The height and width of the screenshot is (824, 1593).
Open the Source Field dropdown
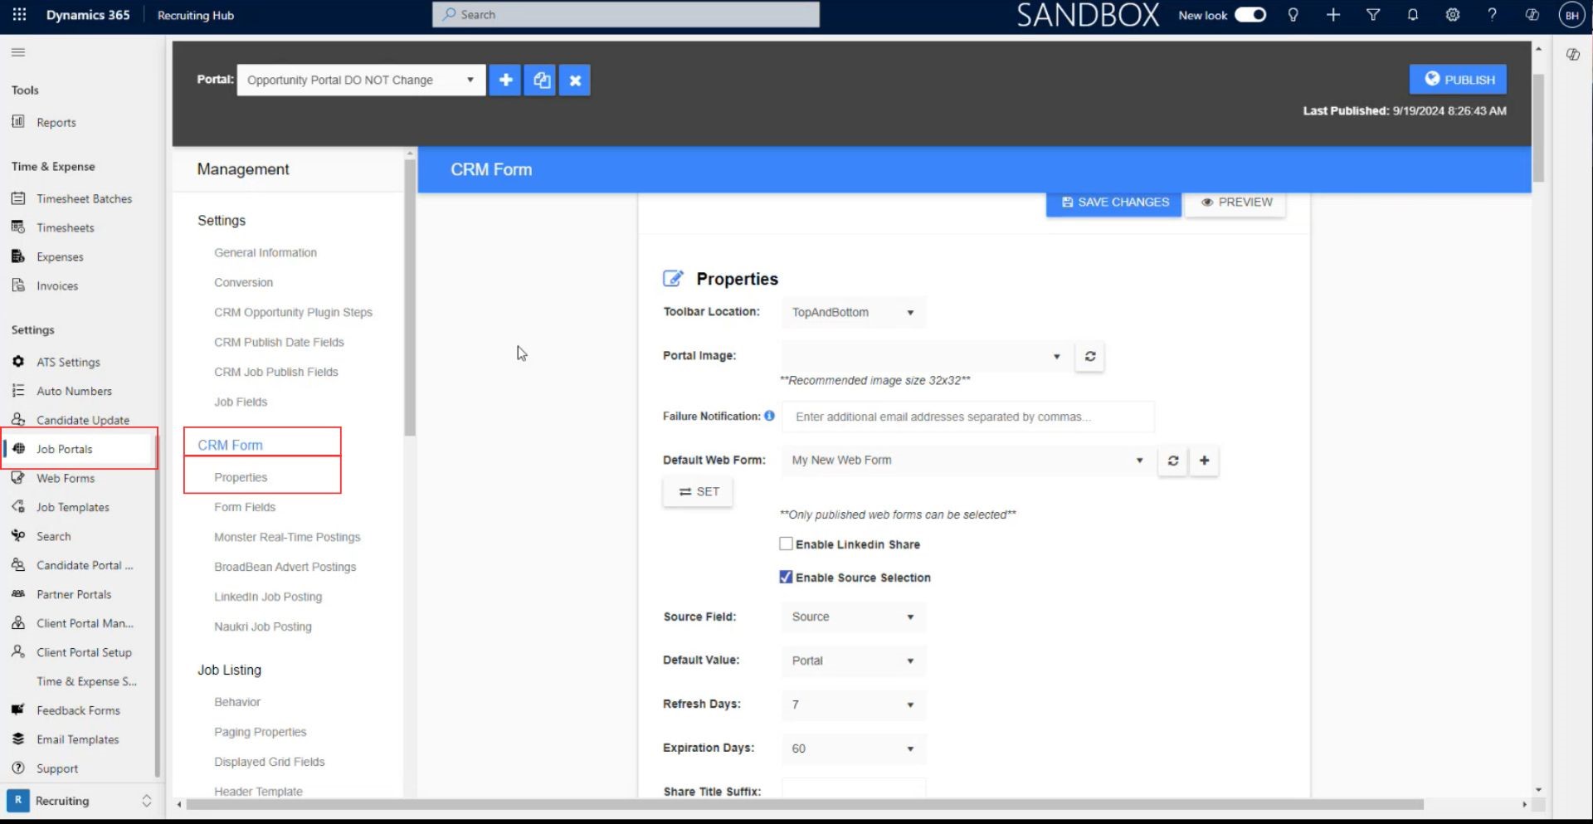coord(853,617)
